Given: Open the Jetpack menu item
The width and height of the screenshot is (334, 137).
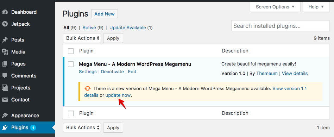Looking at the screenshot, I should pos(27,24).
